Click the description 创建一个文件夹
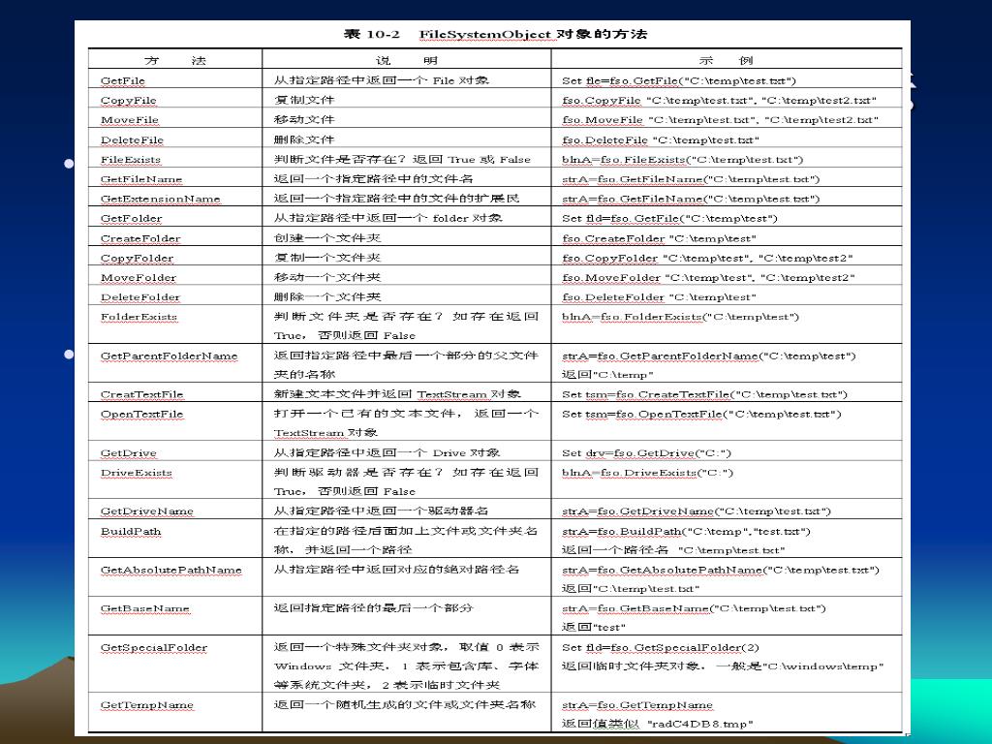Image resolution: width=992 pixels, height=744 pixels. (x=327, y=238)
